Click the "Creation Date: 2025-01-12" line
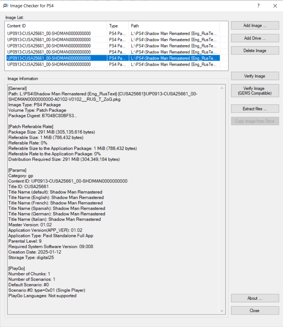 point(35,252)
